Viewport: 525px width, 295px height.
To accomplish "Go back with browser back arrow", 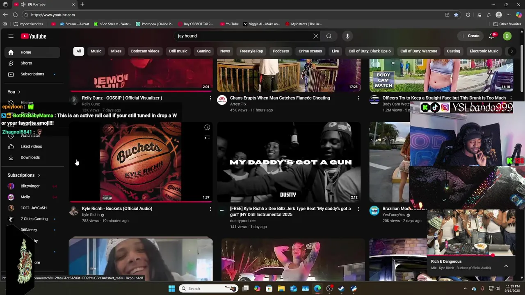I will pos(5,15).
